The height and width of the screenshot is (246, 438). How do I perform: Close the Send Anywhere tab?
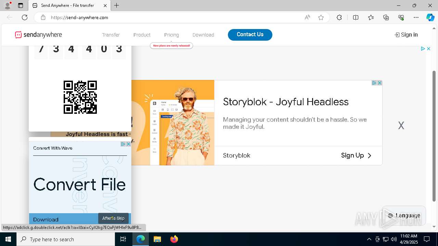tap(105, 5)
